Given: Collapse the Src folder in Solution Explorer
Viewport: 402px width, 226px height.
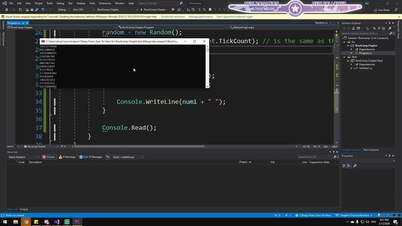Looking at the screenshot, I should [345, 42].
